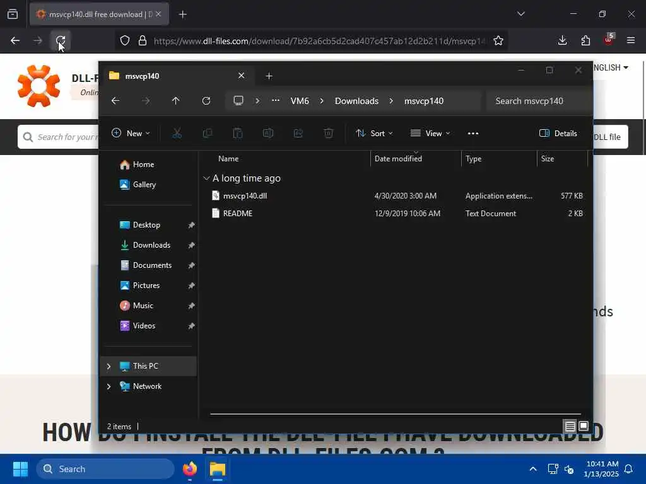646x484 pixels.
Task: Unpin Desktop from quick access
Action: 191,225
